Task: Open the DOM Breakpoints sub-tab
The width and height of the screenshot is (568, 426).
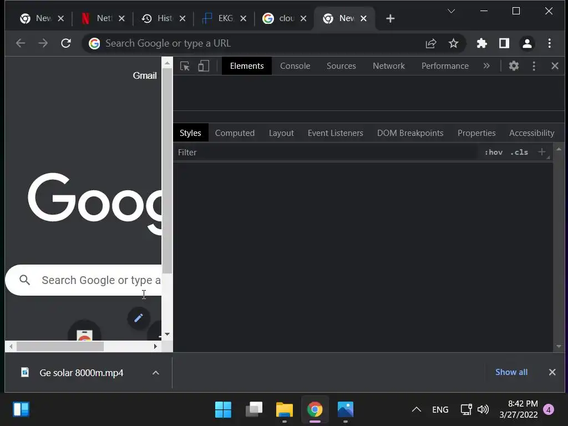Action: click(x=410, y=133)
